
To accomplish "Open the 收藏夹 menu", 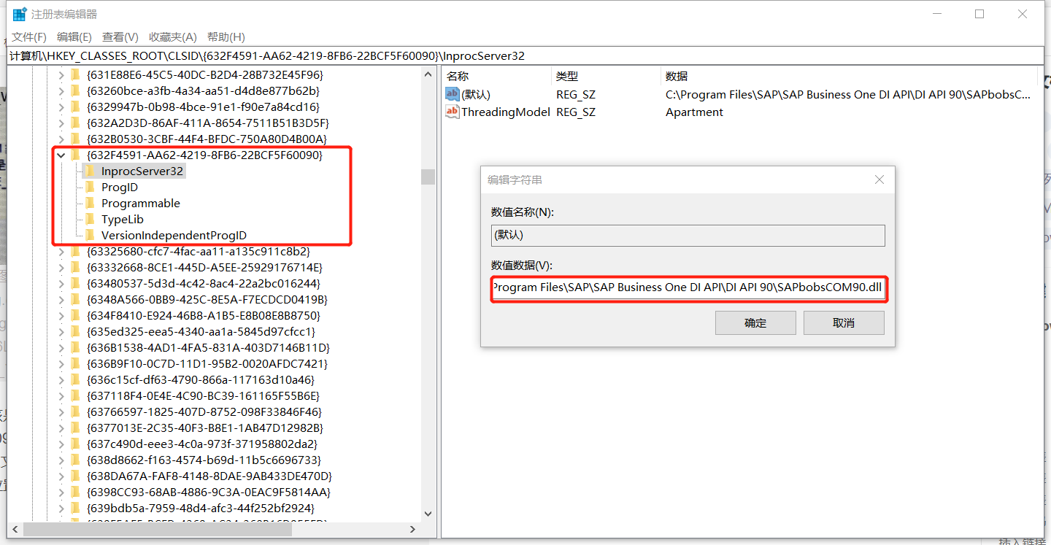I will click(x=171, y=36).
